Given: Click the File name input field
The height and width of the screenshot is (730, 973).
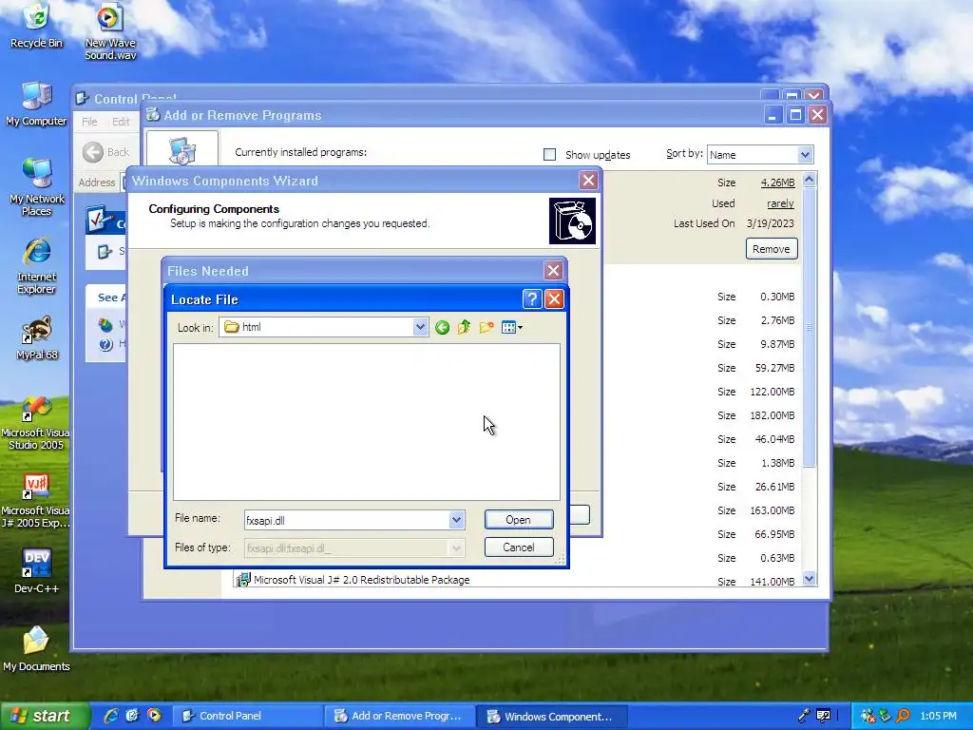Looking at the screenshot, I should pos(346,520).
